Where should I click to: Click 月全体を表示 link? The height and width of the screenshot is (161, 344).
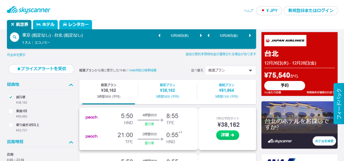tap(16, 55)
